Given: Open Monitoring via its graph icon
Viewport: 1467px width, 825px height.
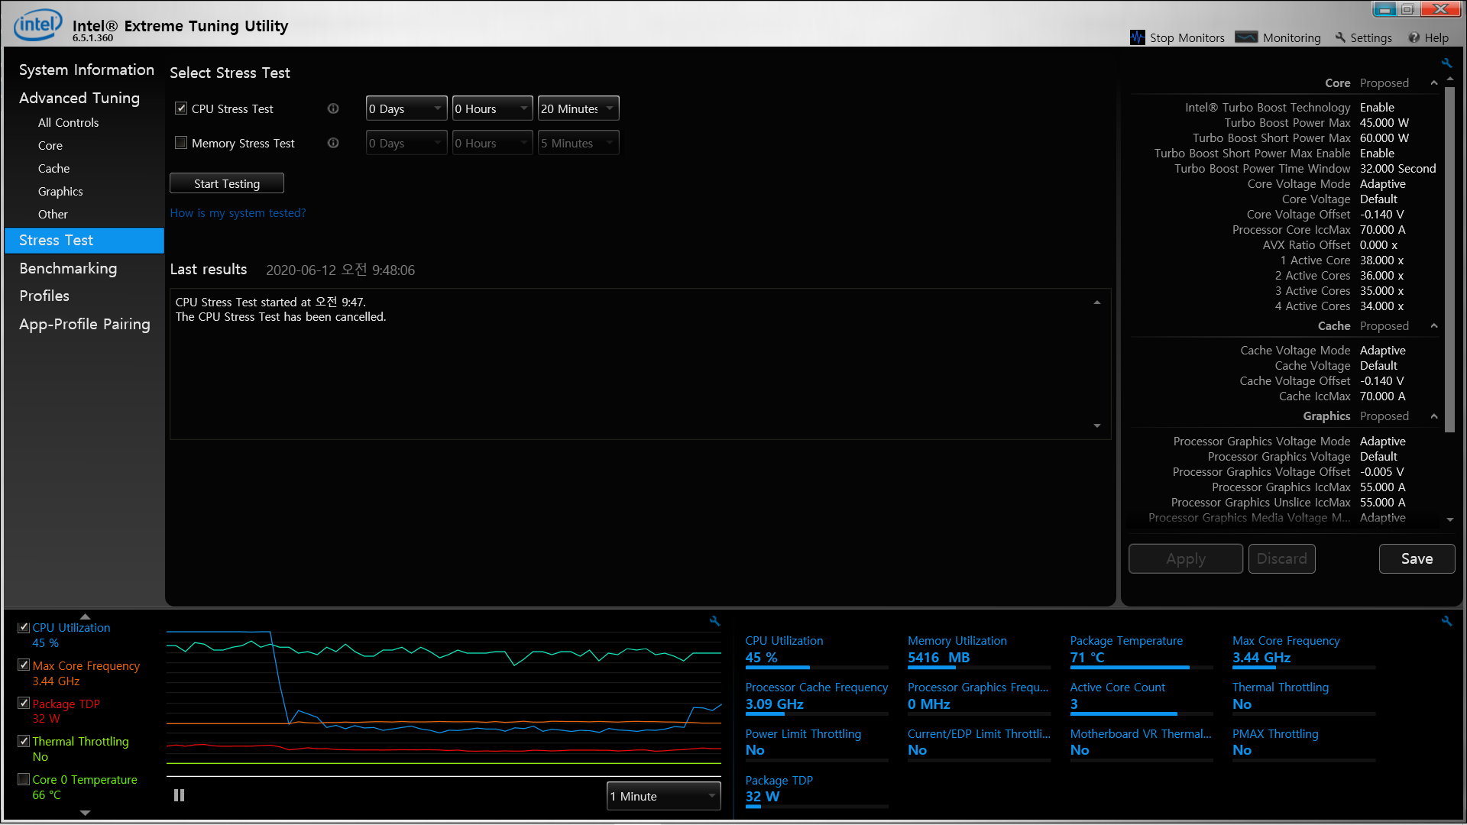Looking at the screenshot, I should tap(1246, 37).
